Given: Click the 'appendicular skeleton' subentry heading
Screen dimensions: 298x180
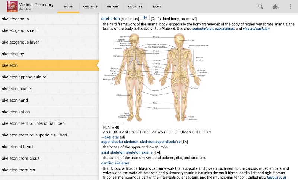Looking at the screenshot, I should coord(120,142).
